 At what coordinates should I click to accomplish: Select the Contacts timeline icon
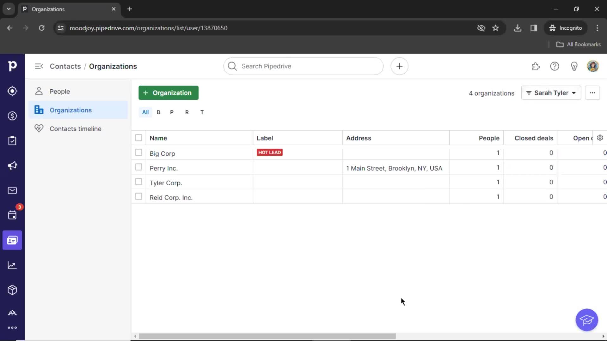pyautogui.click(x=39, y=129)
